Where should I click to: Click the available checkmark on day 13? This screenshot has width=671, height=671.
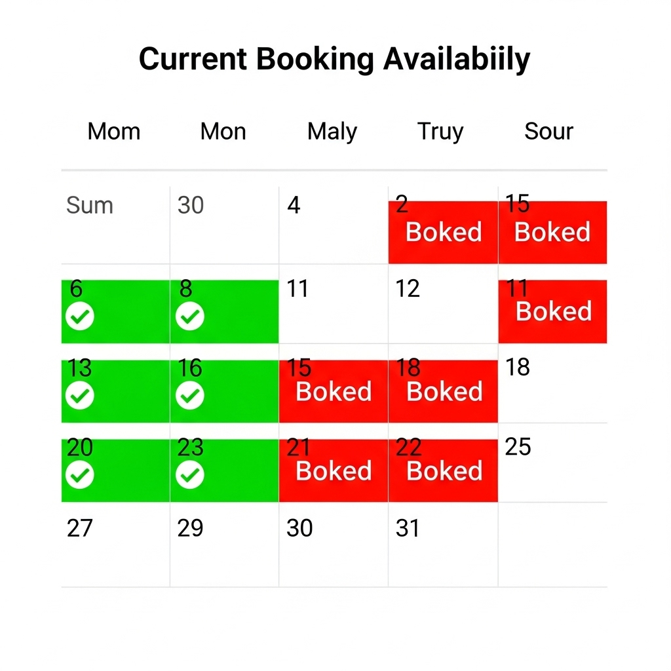[x=80, y=396]
